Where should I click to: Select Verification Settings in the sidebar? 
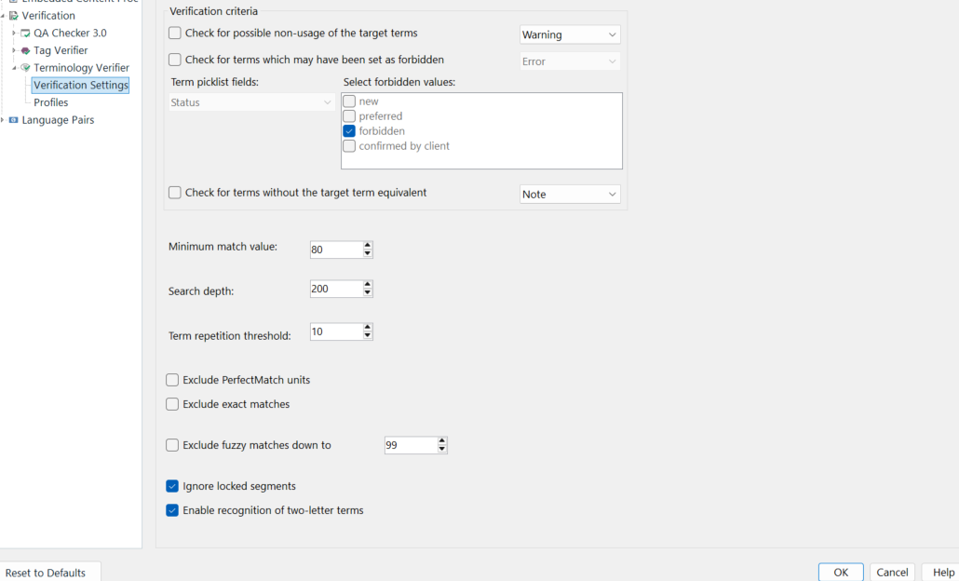point(80,85)
